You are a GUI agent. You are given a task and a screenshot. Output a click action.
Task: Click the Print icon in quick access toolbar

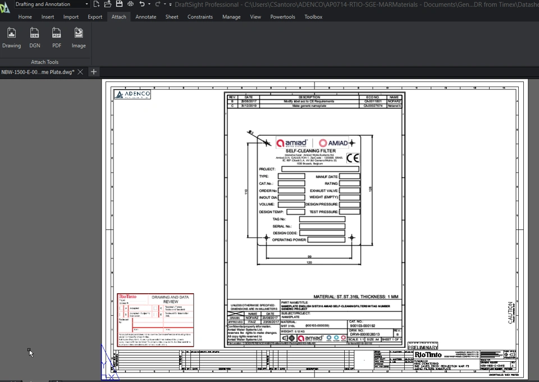(x=130, y=4)
